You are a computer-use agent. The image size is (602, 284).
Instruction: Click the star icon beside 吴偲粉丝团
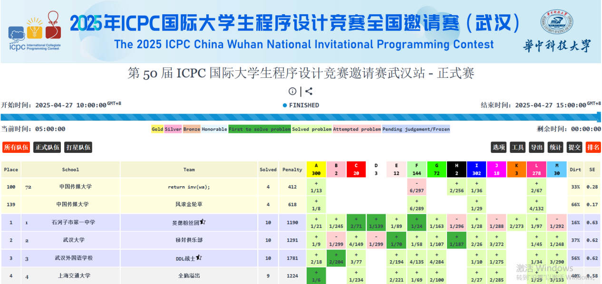click(203, 222)
